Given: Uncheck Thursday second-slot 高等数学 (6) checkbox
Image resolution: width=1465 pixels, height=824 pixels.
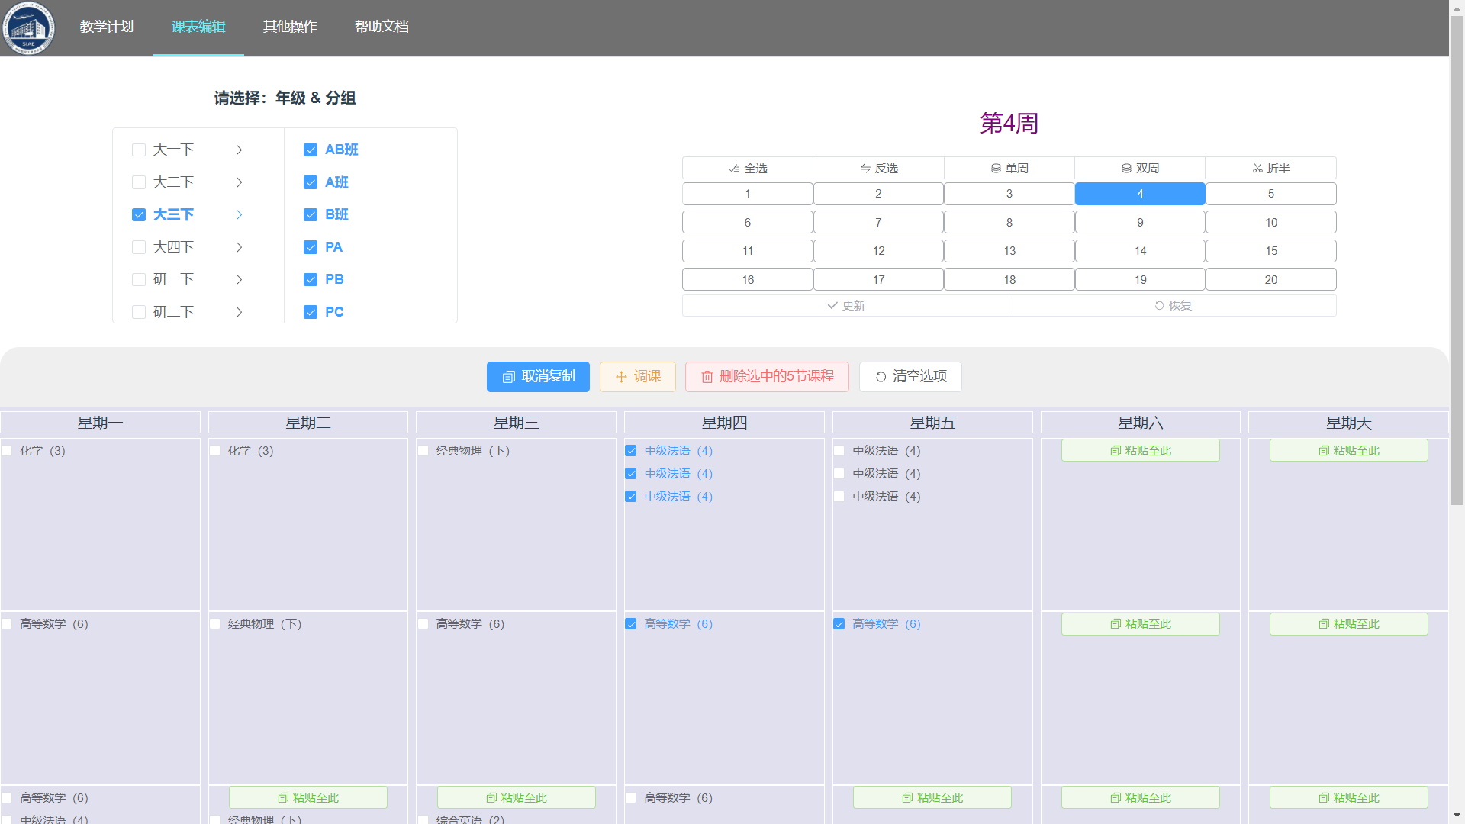Looking at the screenshot, I should pyautogui.click(x=631, y=624).
